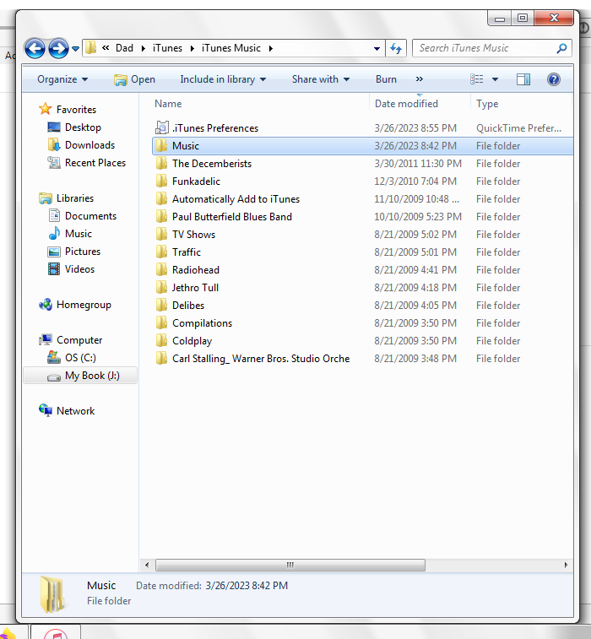Select the Delibes folder
The image size is (591, 639).
click(188, 306)
